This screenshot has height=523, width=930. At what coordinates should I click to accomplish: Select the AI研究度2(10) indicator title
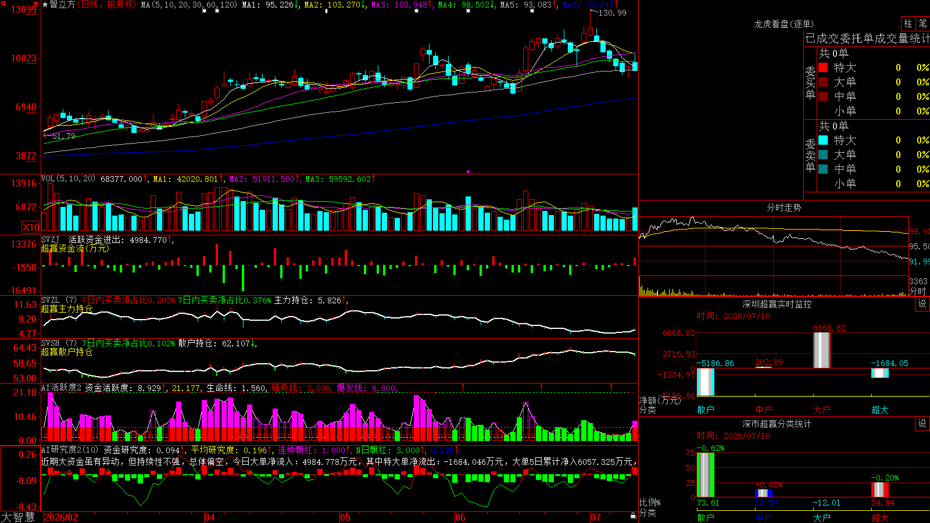click(70, 450)
